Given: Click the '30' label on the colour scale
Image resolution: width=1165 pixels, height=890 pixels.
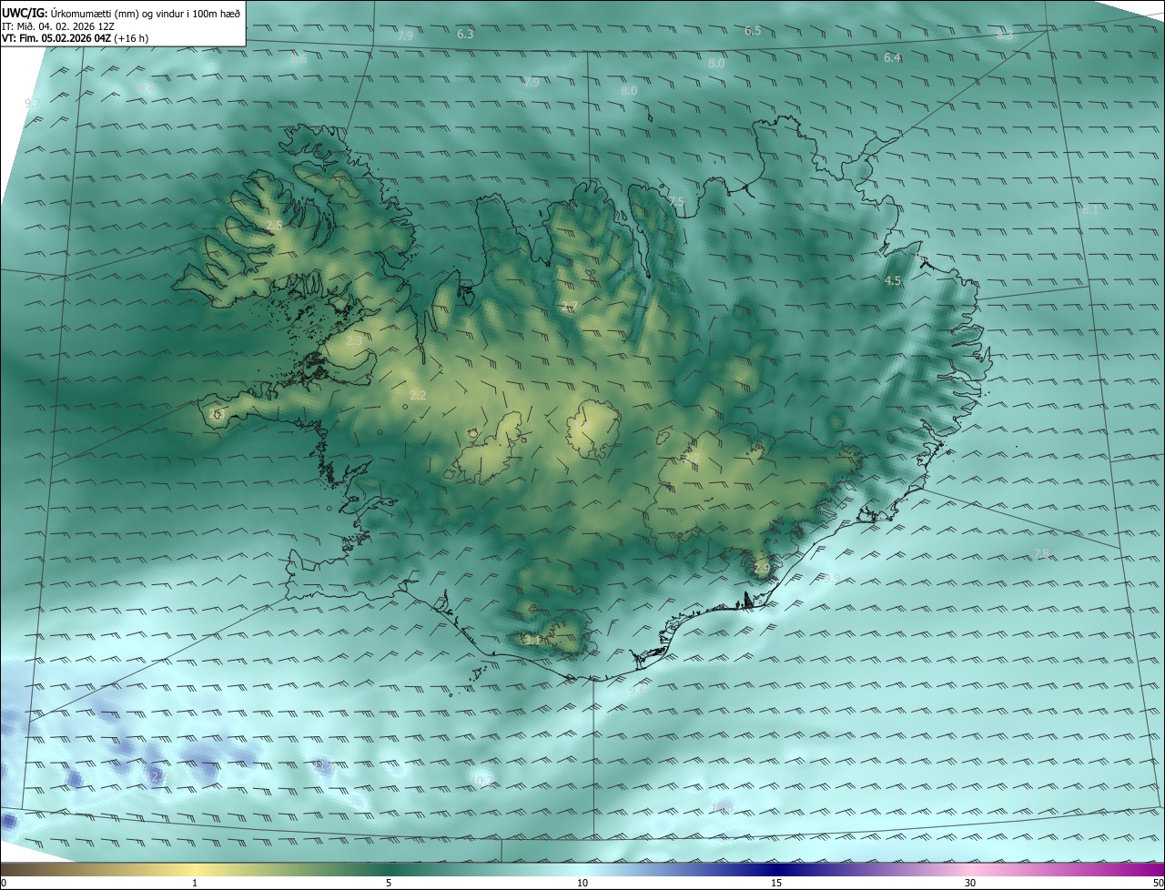Looking at the screenshot, I should tap(970, 883).
